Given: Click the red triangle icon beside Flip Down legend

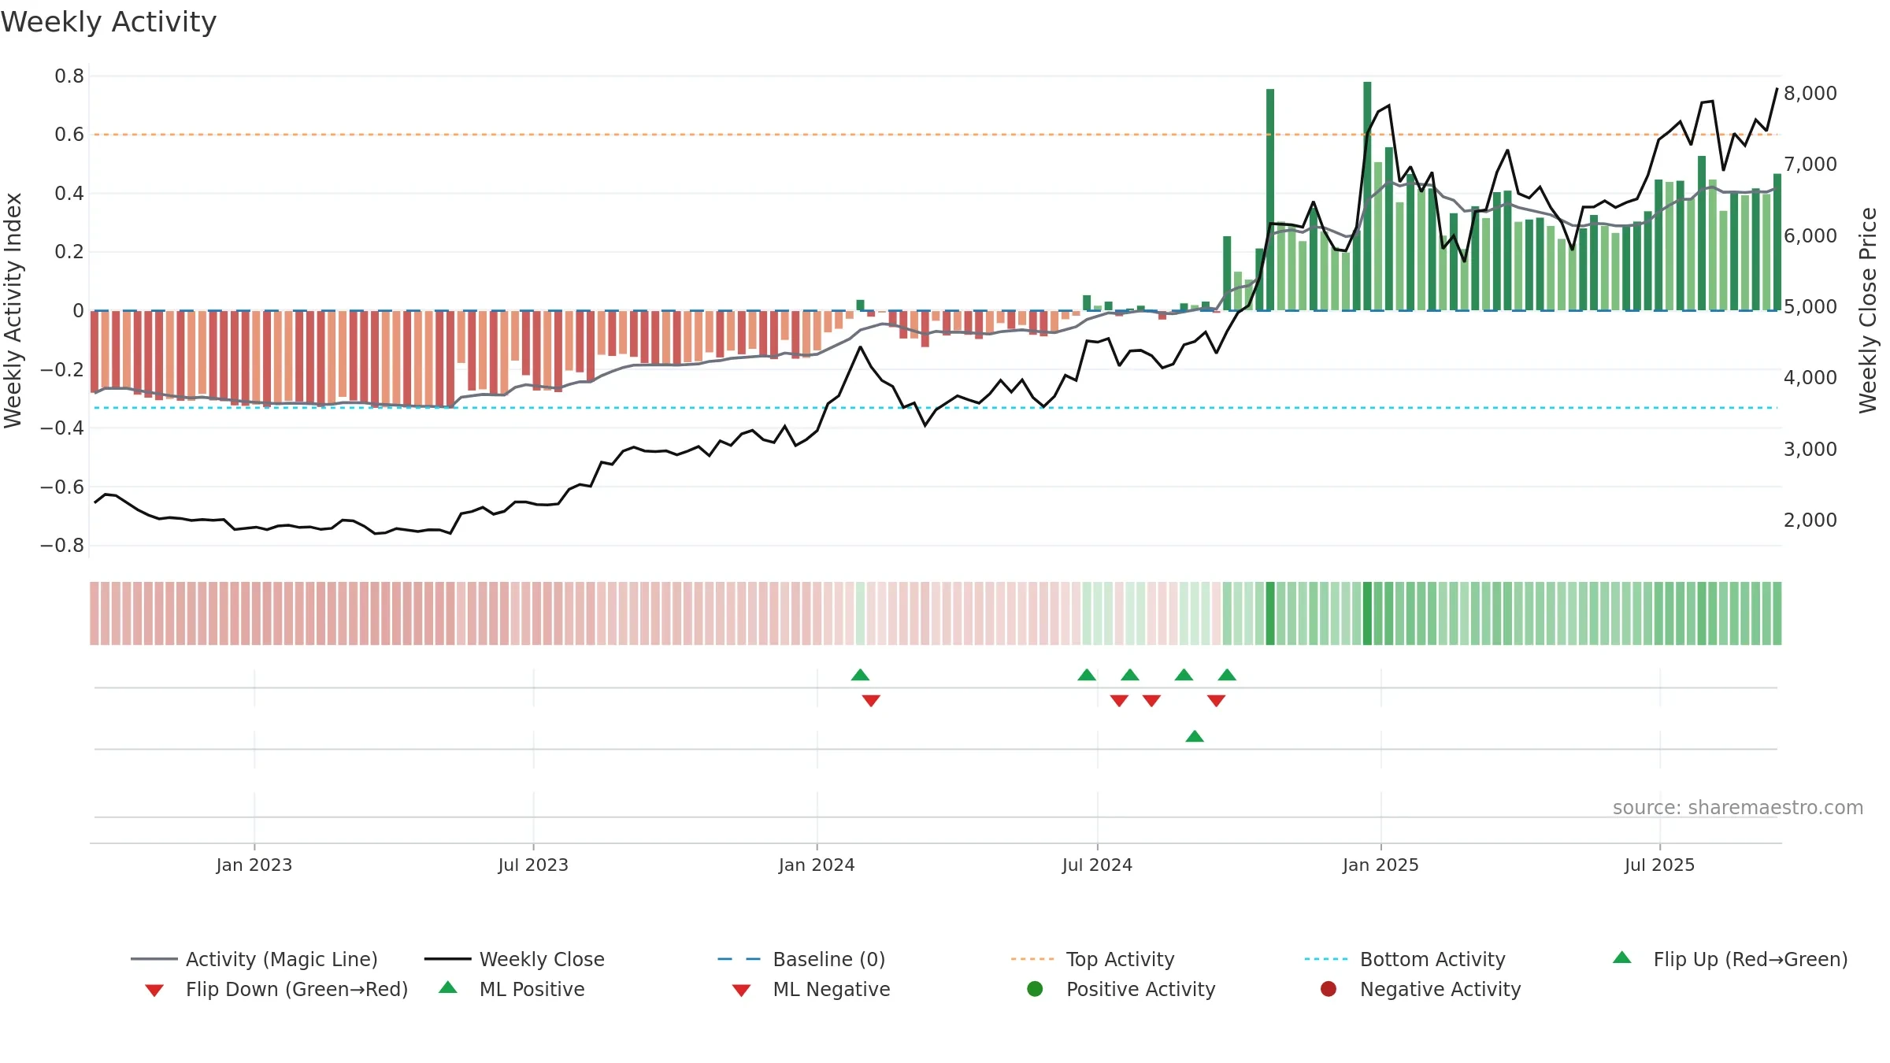Looking at the screenshot, I should click(154, 991).
